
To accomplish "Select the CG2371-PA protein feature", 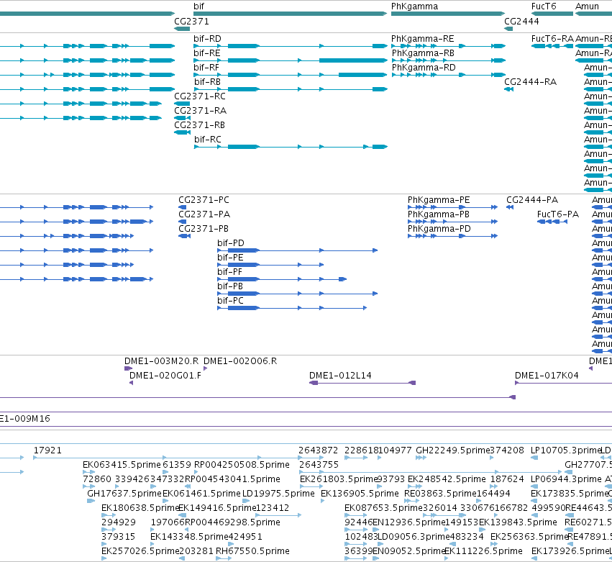I will 182,222.
